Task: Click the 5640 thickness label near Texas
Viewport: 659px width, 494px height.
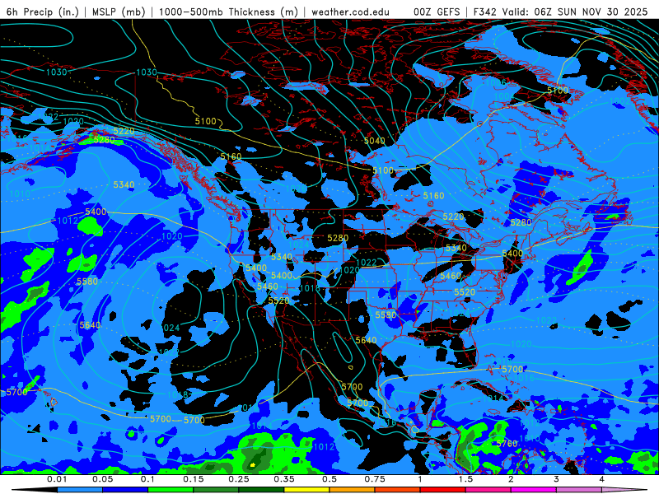Action: pos(366,340)
